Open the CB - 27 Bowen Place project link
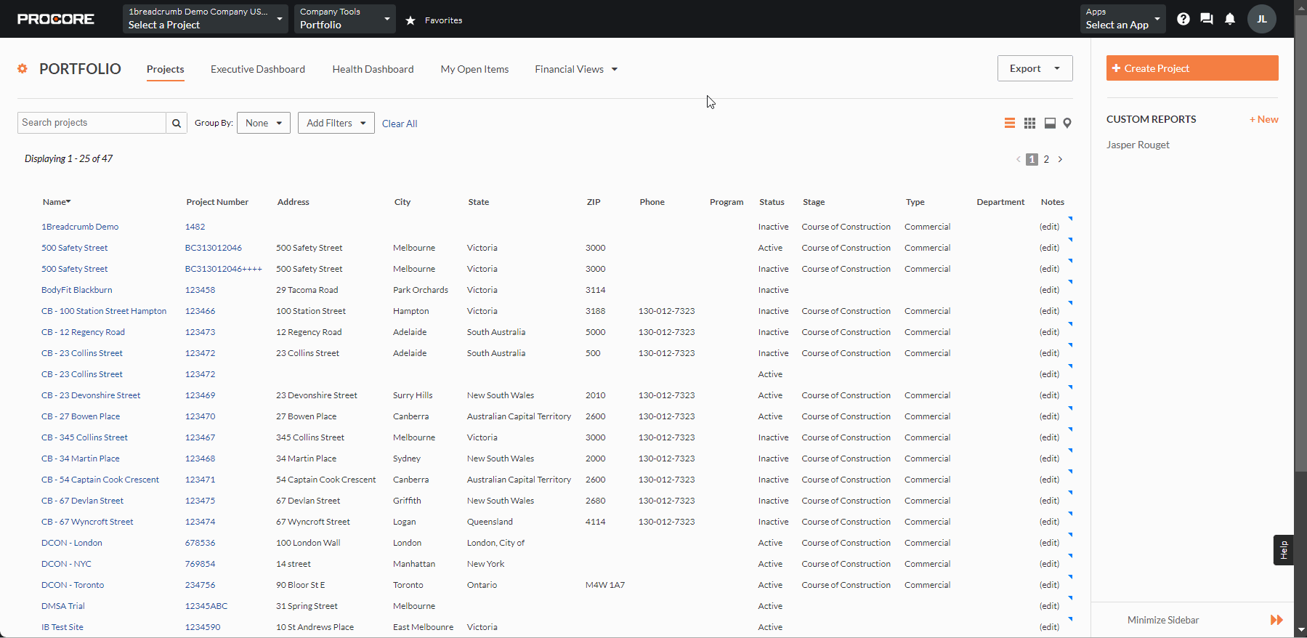1307x638 pixels. tap(81, 416)
